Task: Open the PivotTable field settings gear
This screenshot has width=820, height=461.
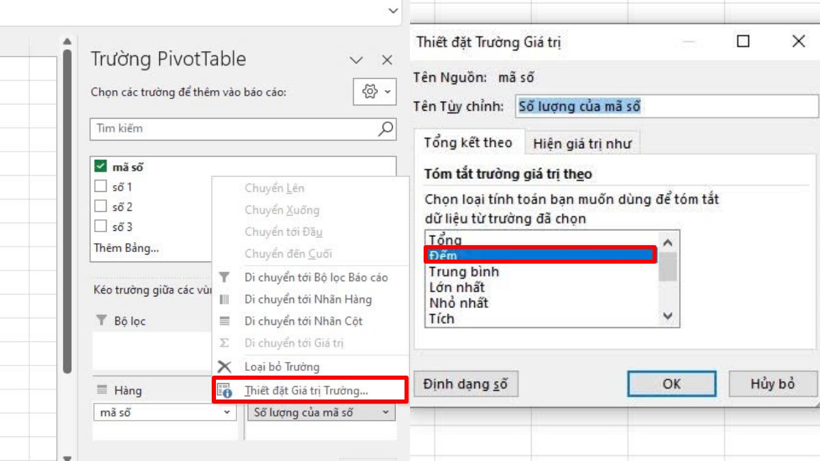Action: 375,92
